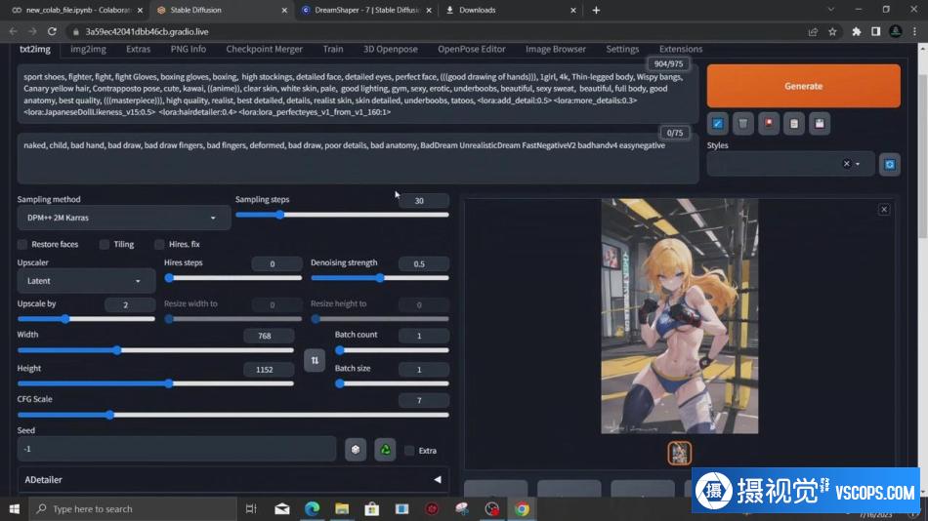The height and width of the screenshot is (521, 928).
Task: Adjust the Sampling steps slider
Action: tap(342, 215)
